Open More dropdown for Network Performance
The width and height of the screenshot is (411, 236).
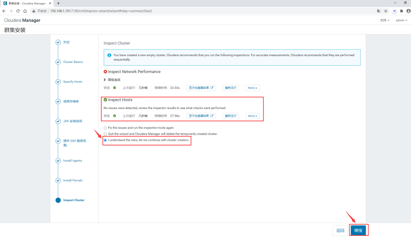[x=253, y=88]
